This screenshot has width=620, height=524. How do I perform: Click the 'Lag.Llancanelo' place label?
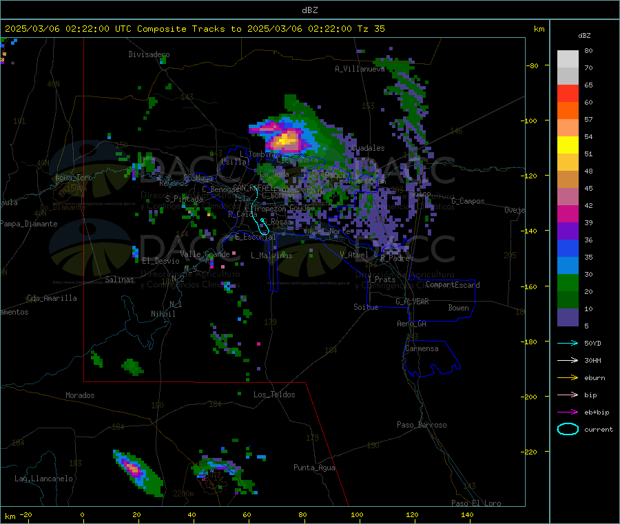pos(43,479)
